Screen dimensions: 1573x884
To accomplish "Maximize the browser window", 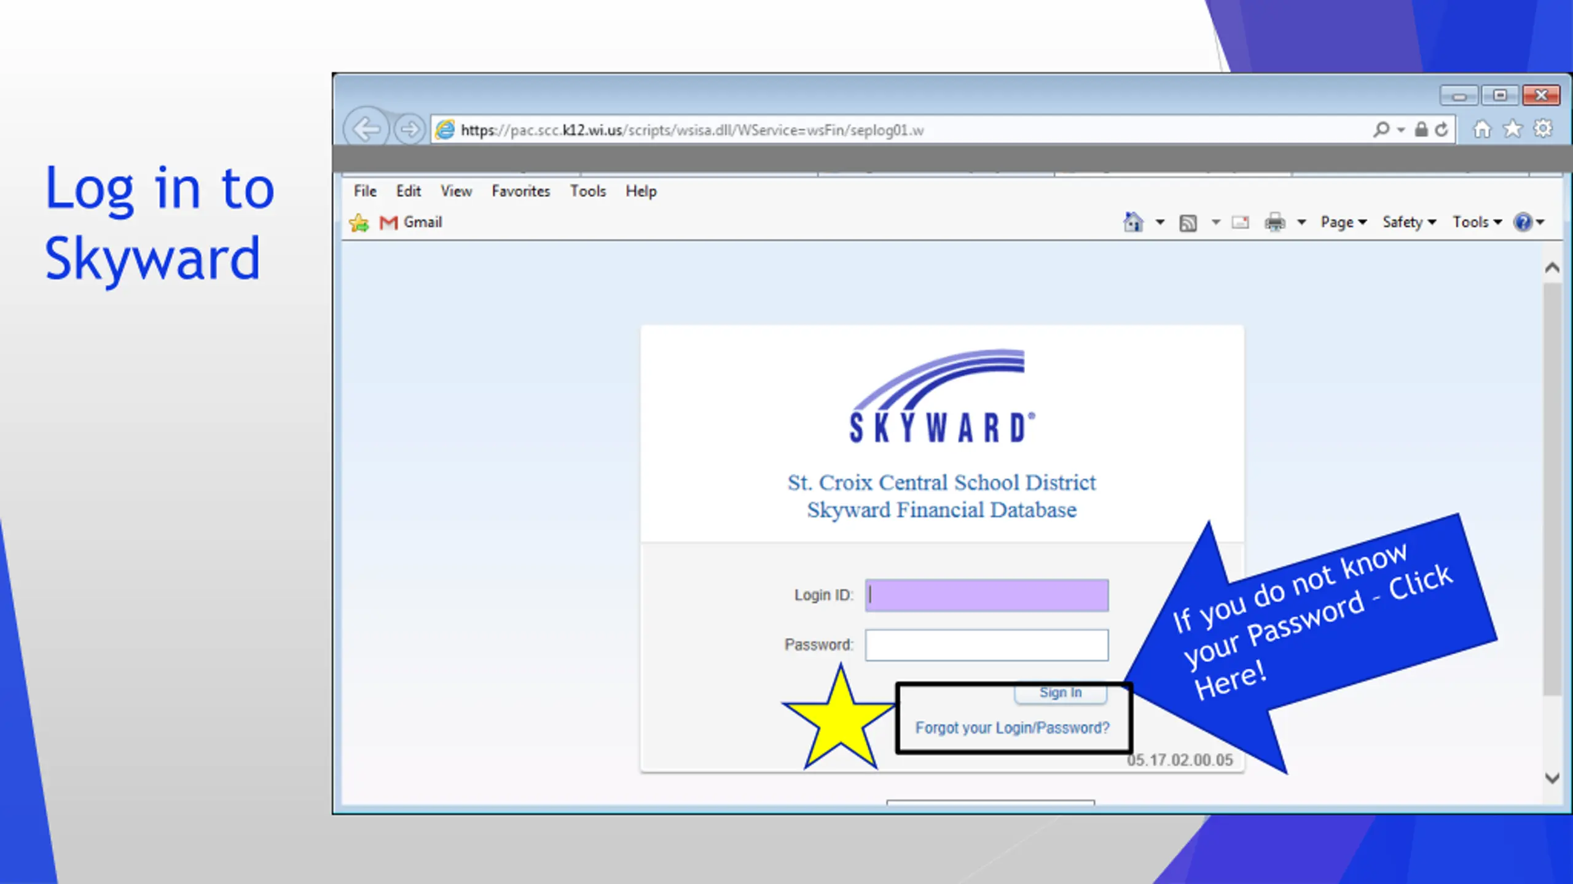I will tap(1500, 96).
